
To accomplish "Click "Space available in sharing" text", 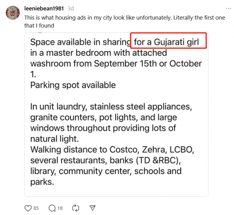I will (x=80, y=42).
